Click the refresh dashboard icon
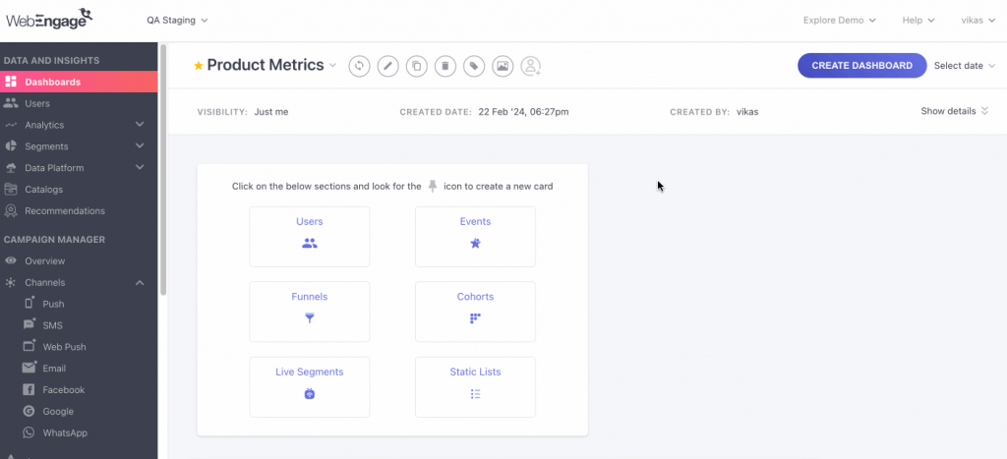Viewport: 1007px width, 459px height. tap(360, 66)
